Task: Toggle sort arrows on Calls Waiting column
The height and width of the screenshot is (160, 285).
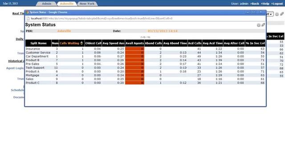Action: (x=81, y=43)
